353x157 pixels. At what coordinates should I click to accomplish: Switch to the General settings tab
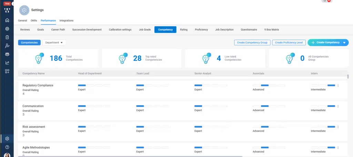click(x=22, y=21)
